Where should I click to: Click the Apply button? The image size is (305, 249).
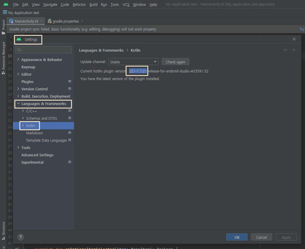click(x=286, y=237)
